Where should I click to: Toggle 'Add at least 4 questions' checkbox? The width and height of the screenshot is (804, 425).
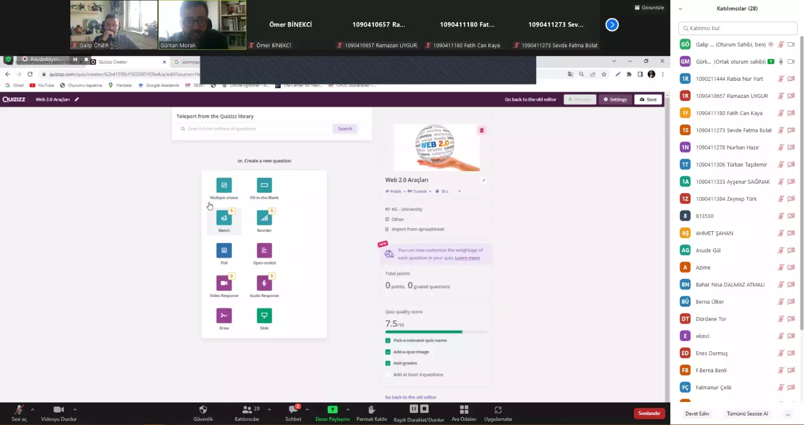[x=388, y=375]
